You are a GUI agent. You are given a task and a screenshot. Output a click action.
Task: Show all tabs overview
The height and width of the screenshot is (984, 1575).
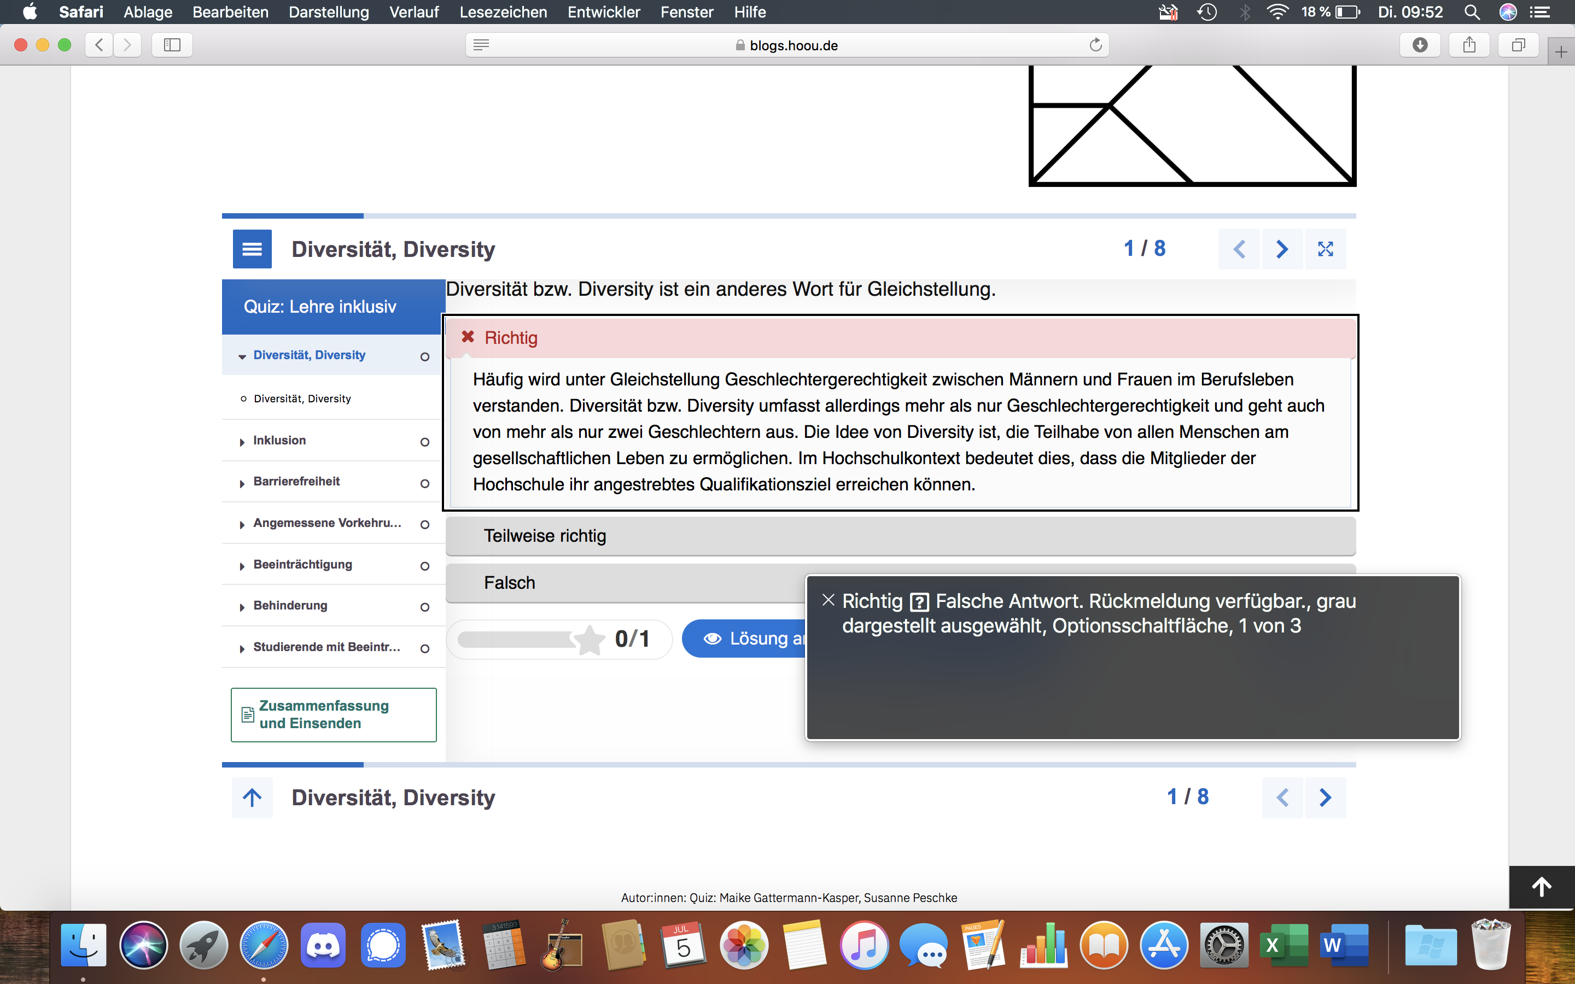1518,45
